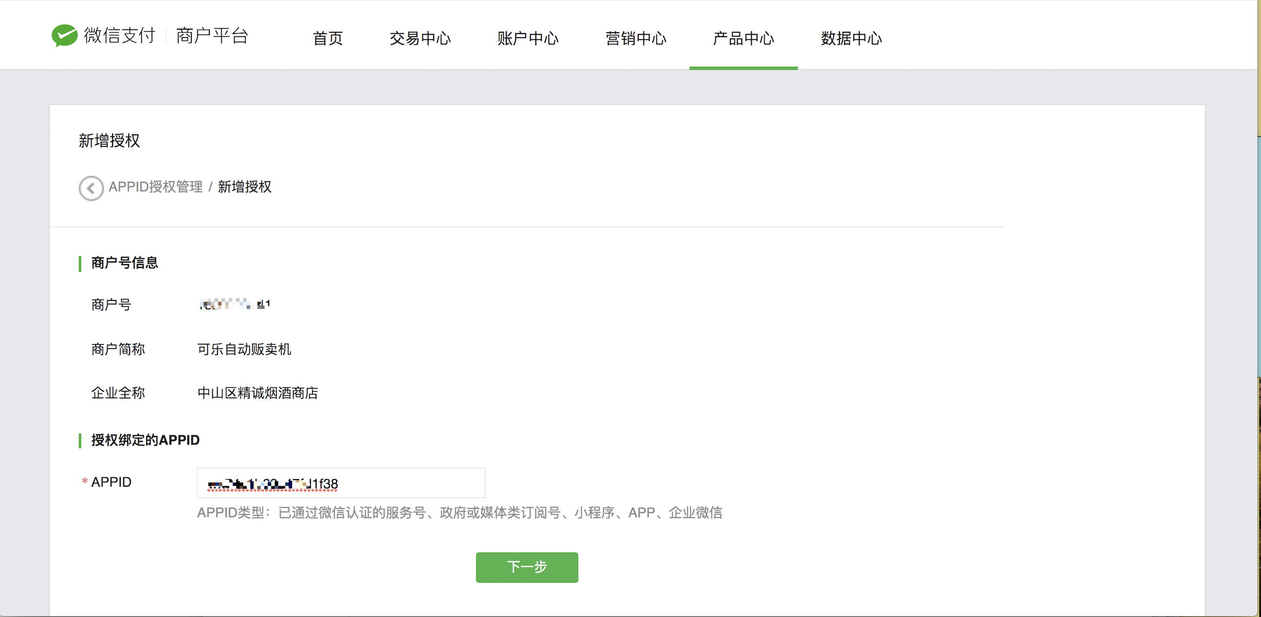
Task: Click the 新增授权 page title
Action: (x=109, y=141)
